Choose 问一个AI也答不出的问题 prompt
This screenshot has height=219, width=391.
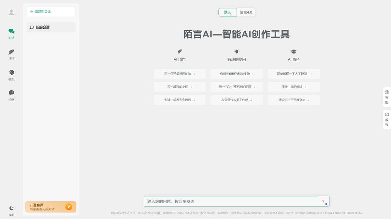(237, 87)
